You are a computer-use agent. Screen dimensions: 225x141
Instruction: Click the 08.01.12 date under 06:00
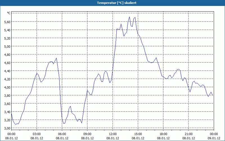[x=62, y=138]
